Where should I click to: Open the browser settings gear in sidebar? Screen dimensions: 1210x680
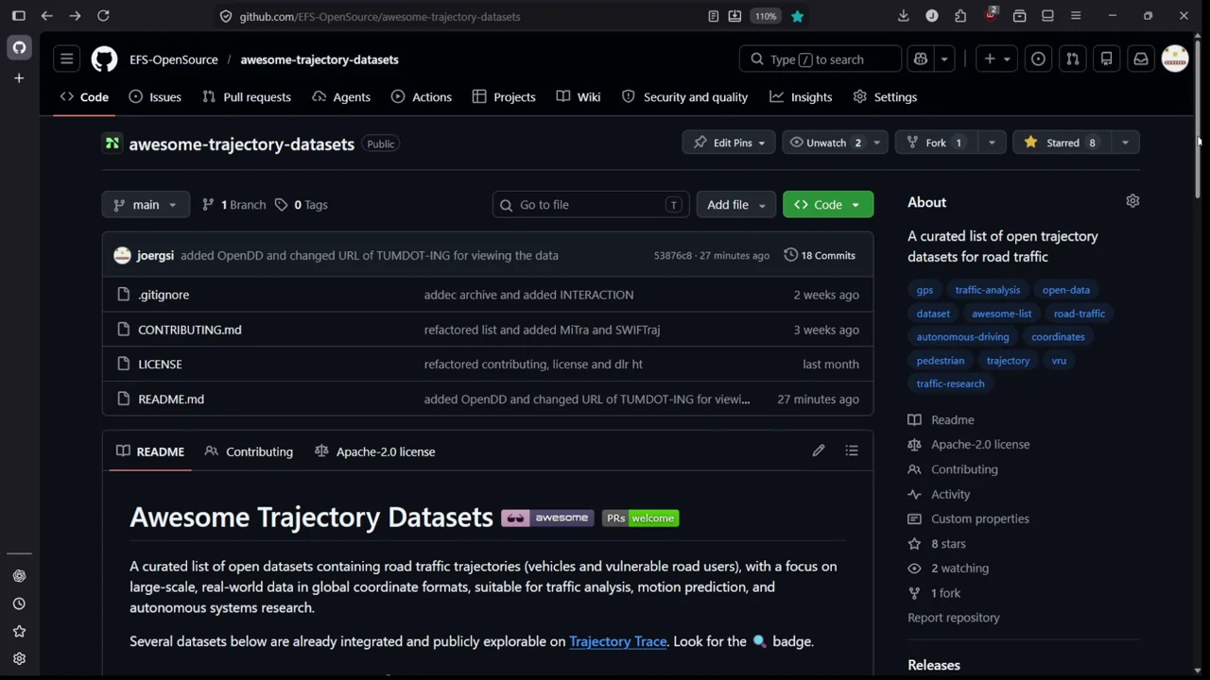click(19, 658)
